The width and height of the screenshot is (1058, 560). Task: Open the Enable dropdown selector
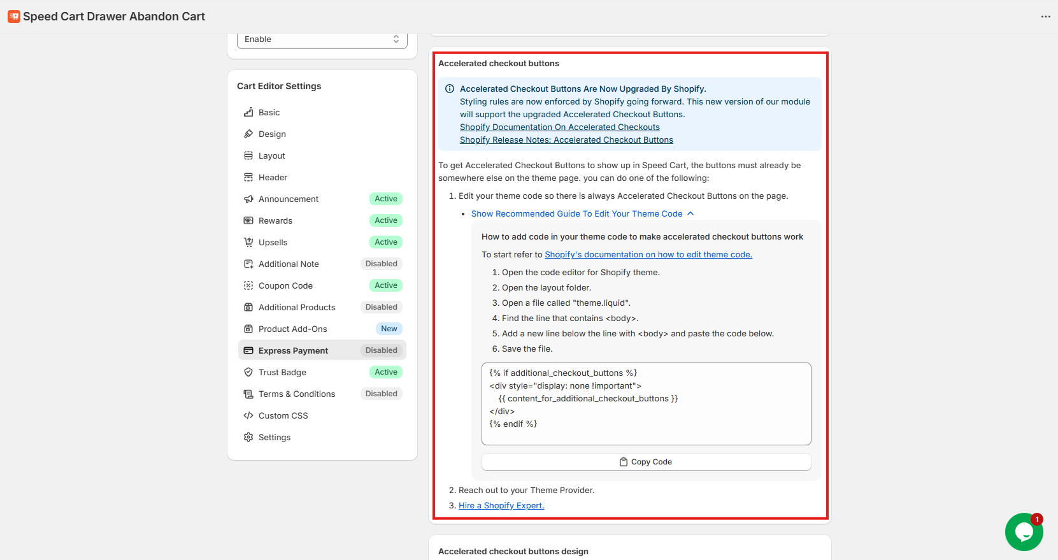tap(322, 39)
